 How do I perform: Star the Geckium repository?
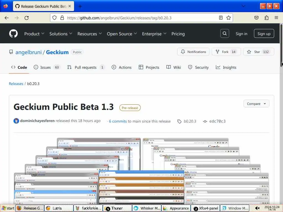259,52
